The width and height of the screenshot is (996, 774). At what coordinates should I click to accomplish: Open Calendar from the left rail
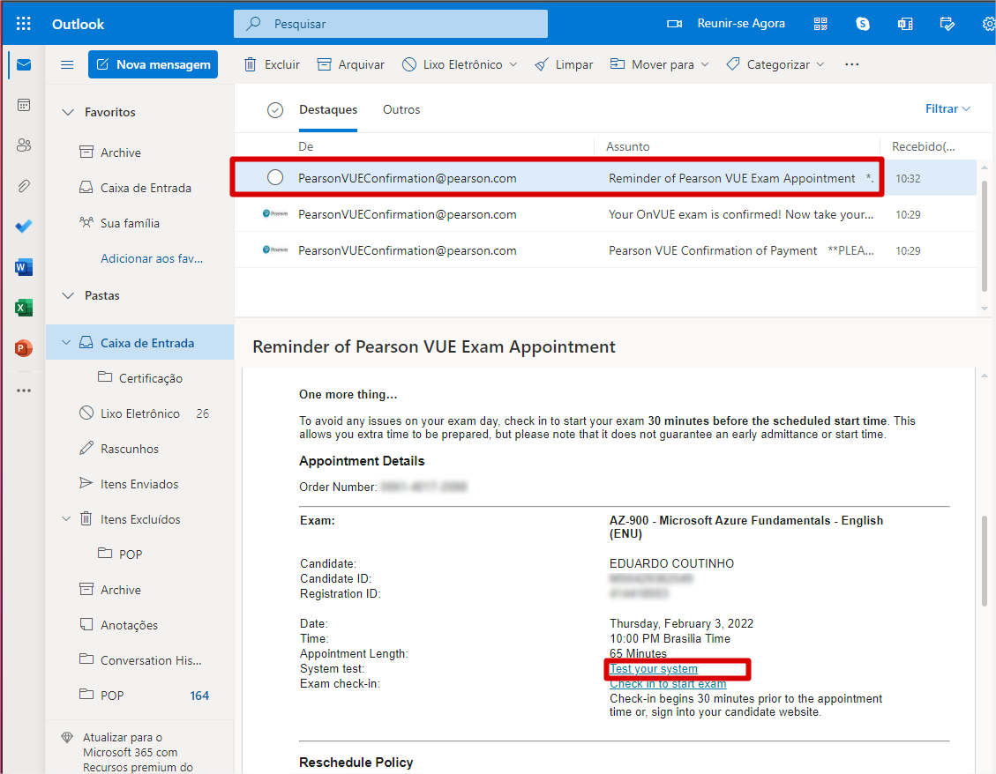[24, 105]
